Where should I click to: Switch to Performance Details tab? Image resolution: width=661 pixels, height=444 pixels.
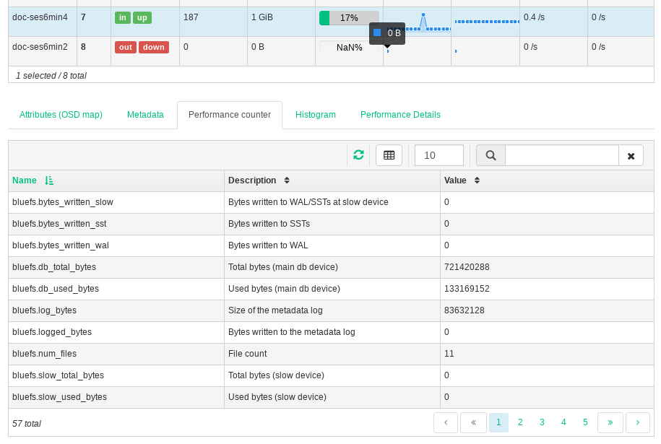(x=400, y=115)
